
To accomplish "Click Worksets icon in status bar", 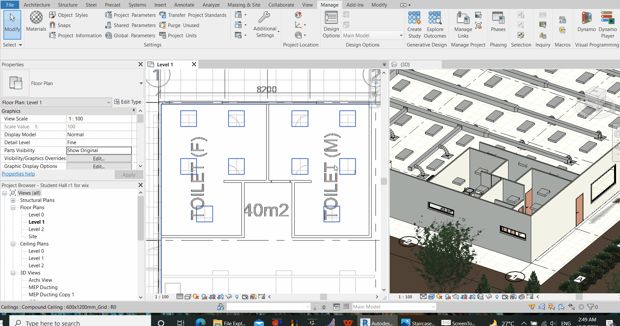I will tap(221, 307).
